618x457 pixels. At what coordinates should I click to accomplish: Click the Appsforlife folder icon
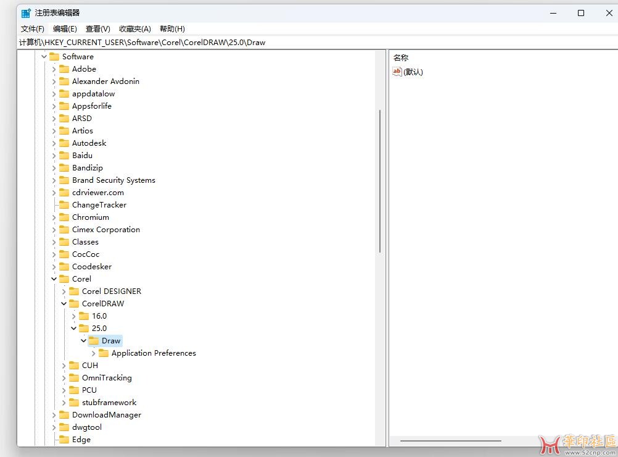click(x=64, y=106)
